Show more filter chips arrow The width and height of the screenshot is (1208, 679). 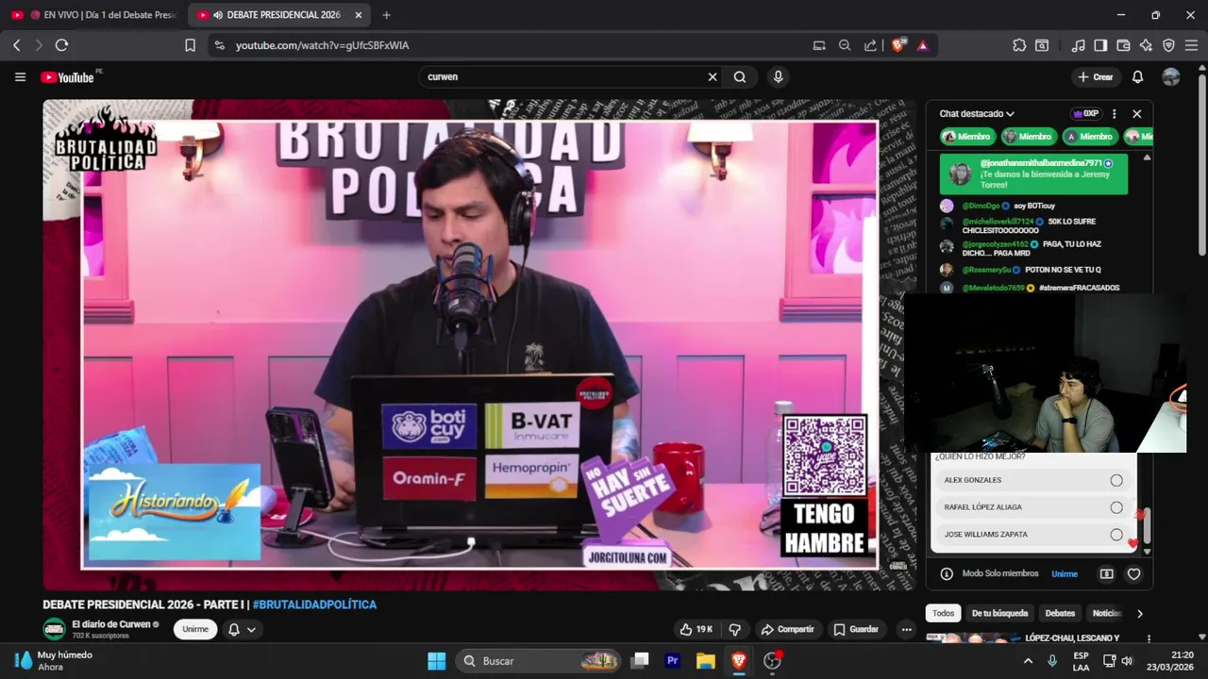click(x=1139, y=613)
